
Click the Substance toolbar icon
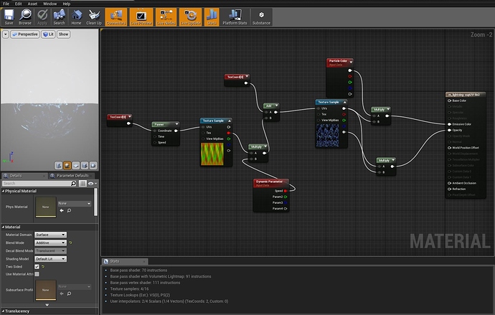(261, 17)
